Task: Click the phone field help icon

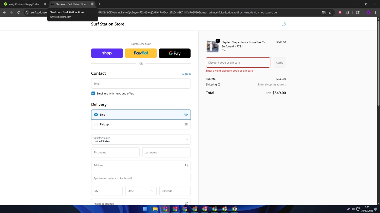Action: click(186, 204)
